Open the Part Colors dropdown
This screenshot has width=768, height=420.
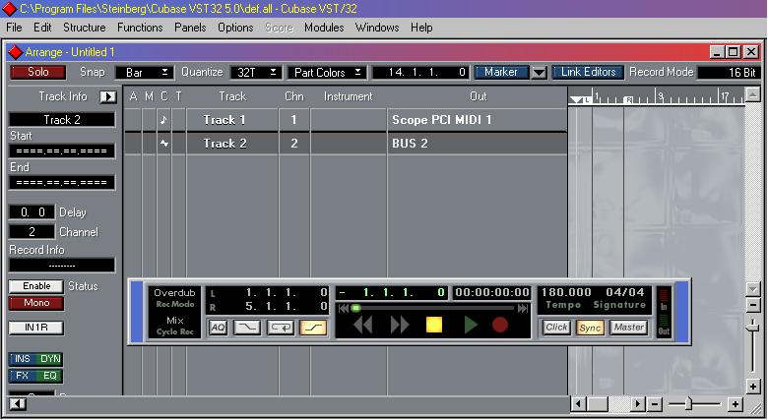[327, 73]
